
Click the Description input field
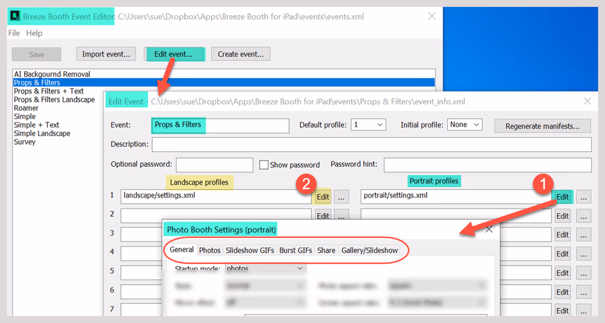[372, 144]
